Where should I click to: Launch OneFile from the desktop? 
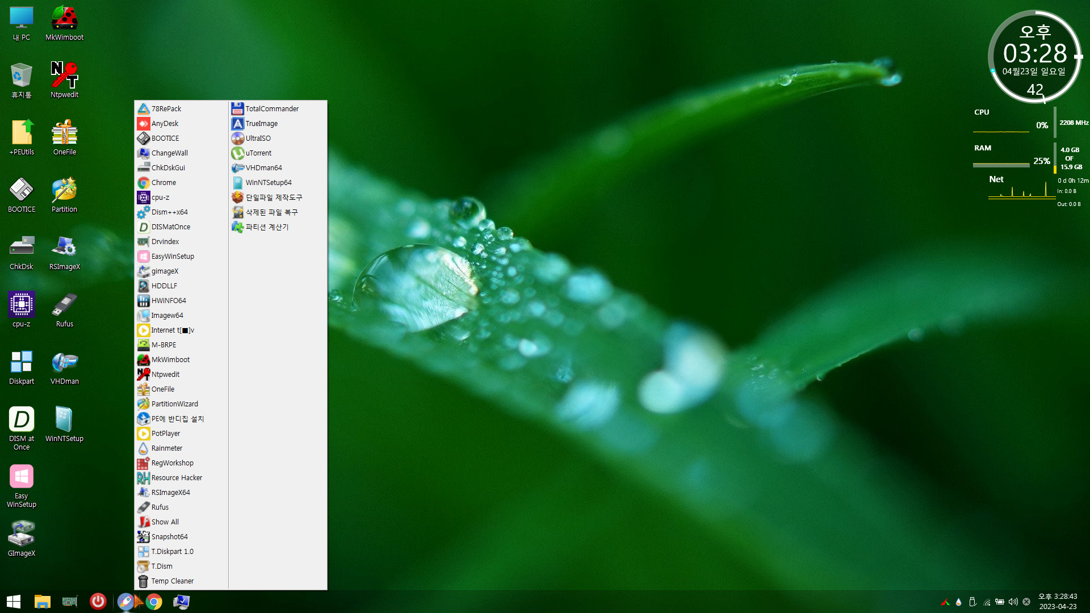64,137
